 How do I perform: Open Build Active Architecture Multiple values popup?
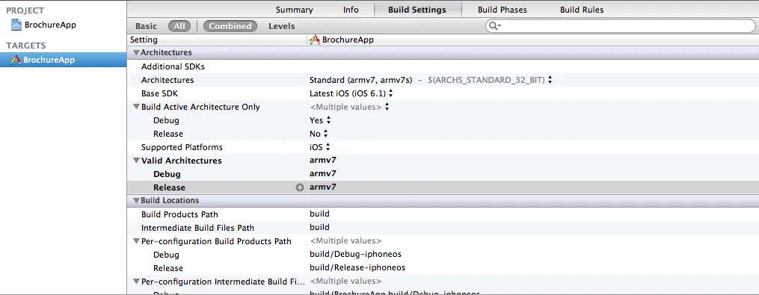[387, 107]
